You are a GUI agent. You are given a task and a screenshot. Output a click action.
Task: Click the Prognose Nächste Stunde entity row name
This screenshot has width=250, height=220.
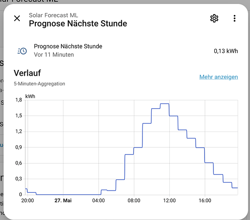(68, 46)
